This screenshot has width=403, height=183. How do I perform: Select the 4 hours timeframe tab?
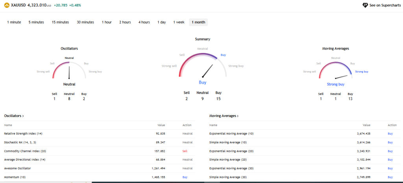tap(144, 22)
